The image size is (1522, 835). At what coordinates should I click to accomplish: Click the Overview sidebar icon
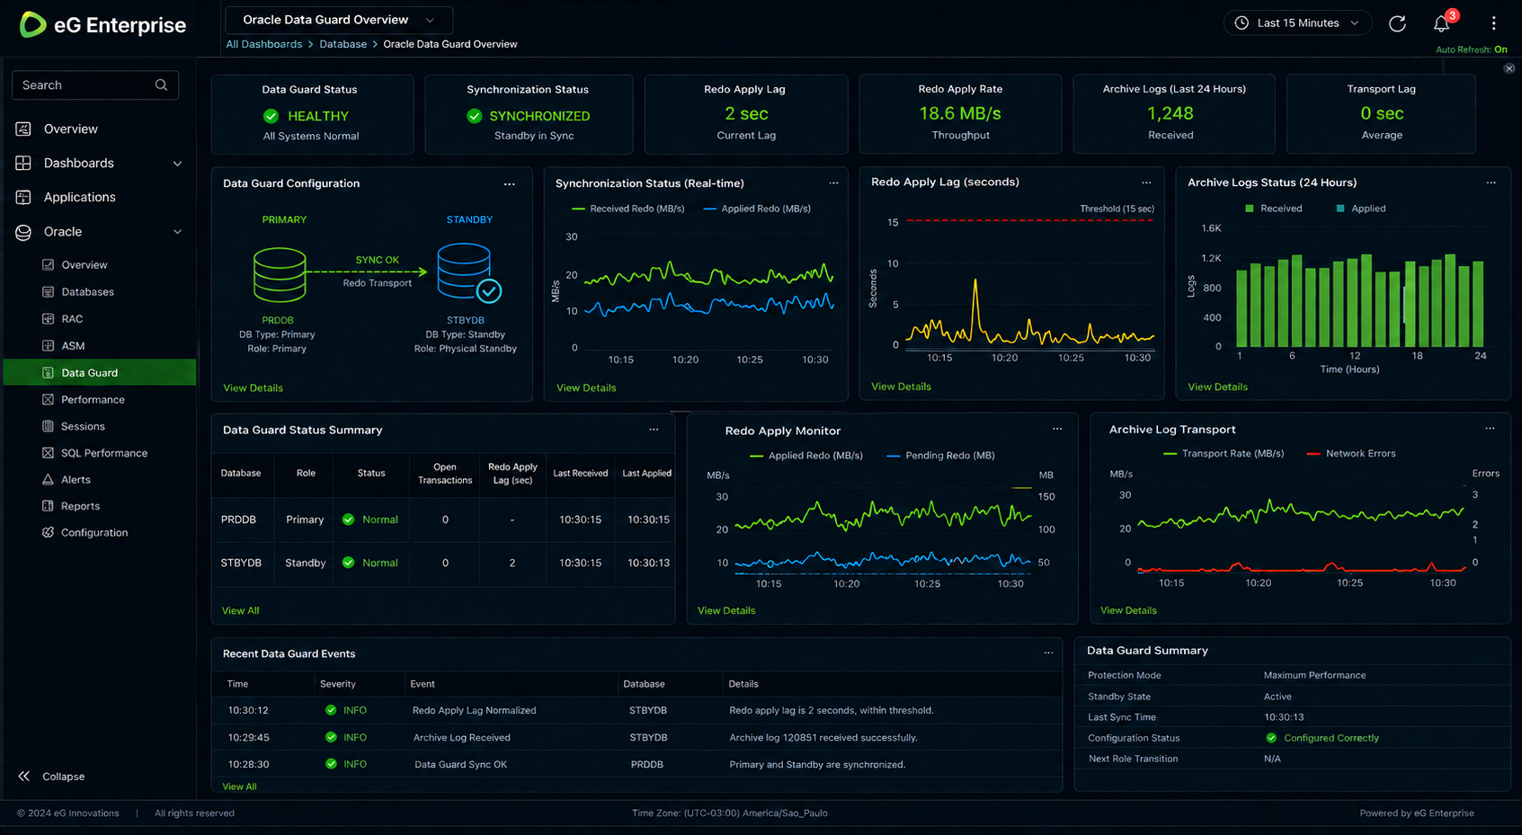pyautogui.click(x=23, y=129)
